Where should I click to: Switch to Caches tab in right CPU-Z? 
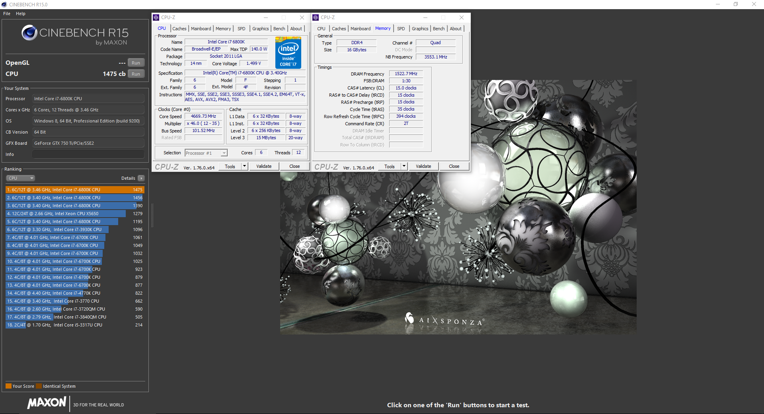coord(339,29)
